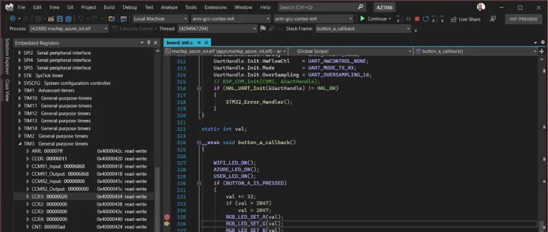Open Embedded Registers panel window options arrow
This screenshot has width=548, height=232.
(142, 42)
